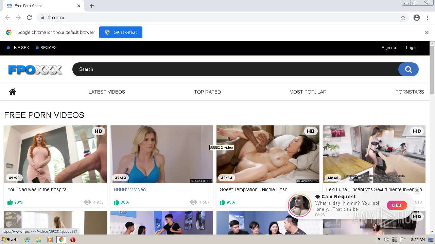Click the browser back arrow
The image size is (435, 244).
[x=7, y=18]
